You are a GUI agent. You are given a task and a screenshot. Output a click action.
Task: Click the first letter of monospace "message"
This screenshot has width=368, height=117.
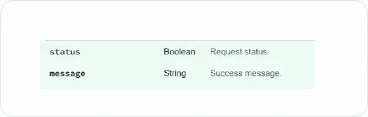52,74
